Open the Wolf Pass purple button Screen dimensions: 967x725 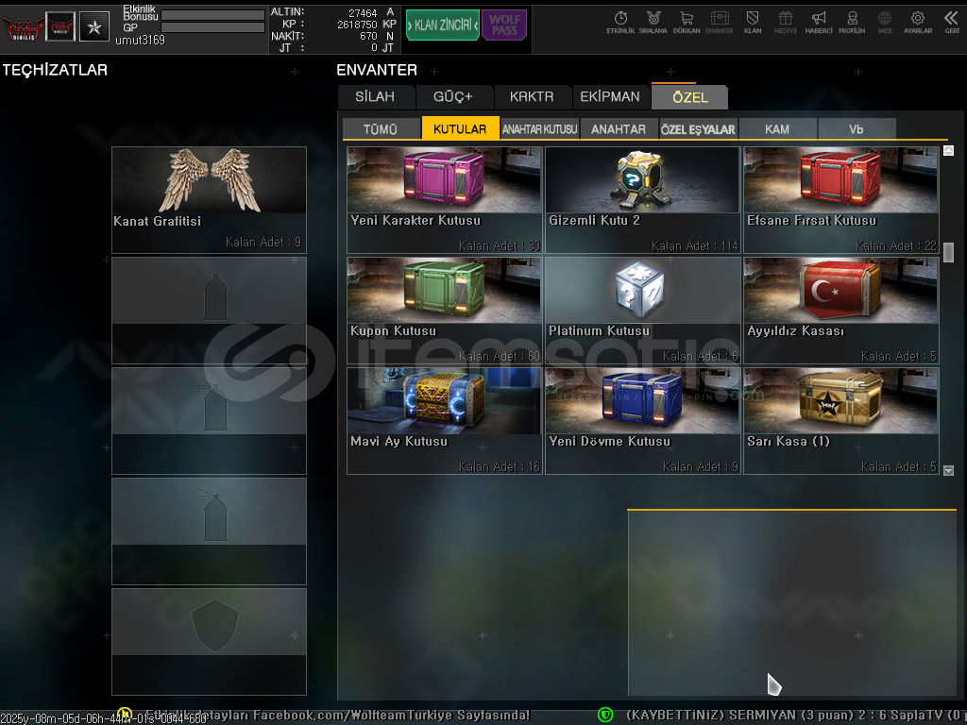point(504,25)
